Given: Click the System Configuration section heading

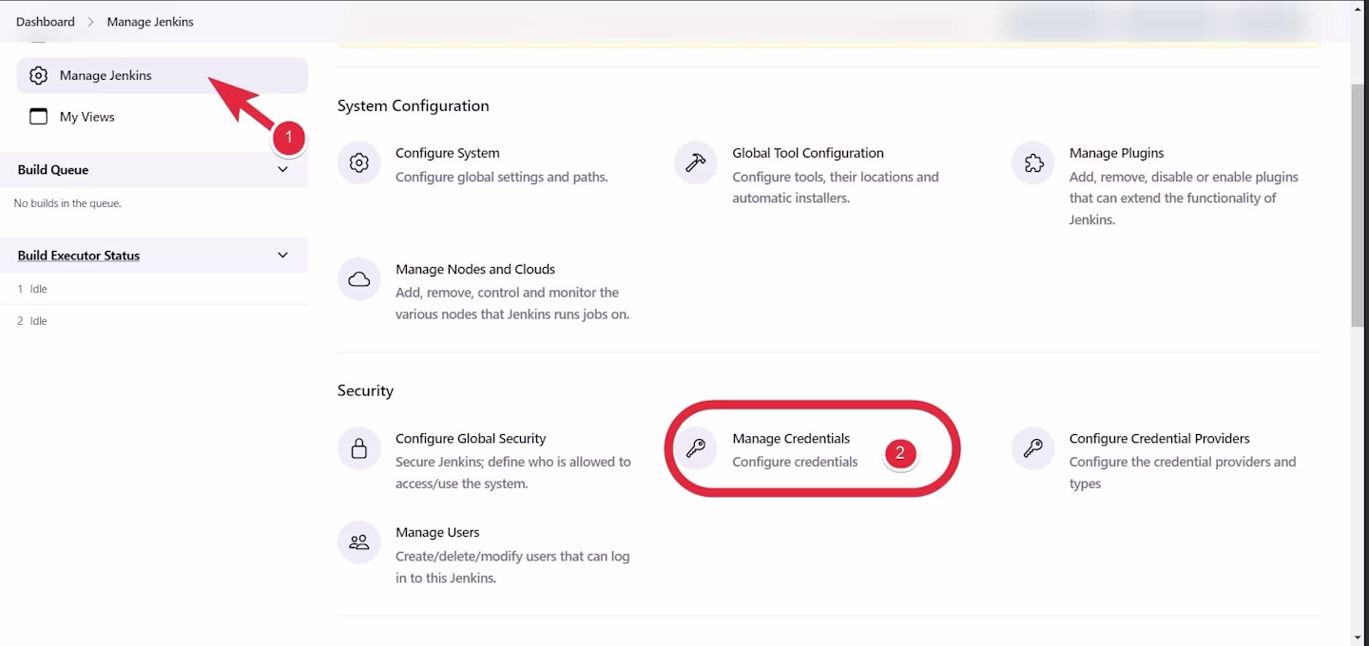Looking at the screenshot, I should (413, 105).
